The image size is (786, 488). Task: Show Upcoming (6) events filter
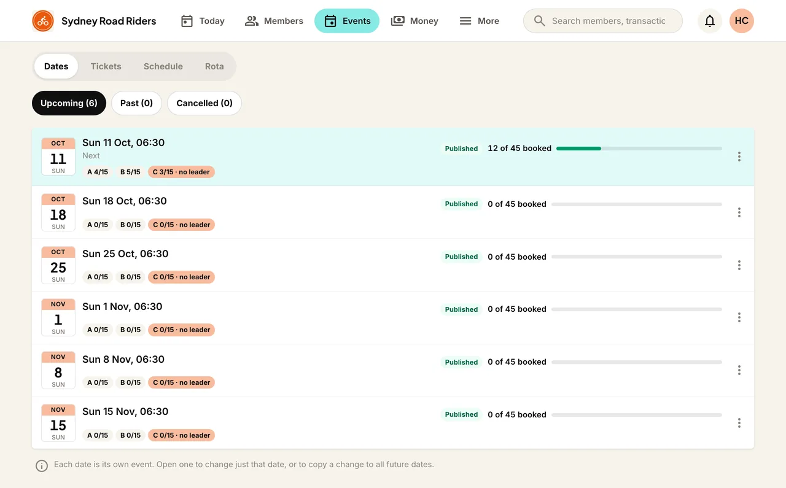coord(69,103)
